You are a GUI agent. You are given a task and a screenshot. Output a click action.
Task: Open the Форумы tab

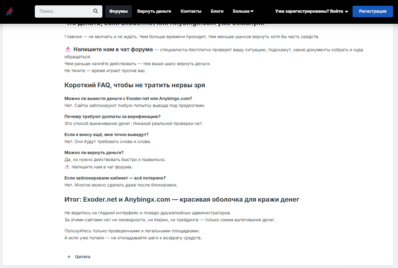tap(118, 11)
